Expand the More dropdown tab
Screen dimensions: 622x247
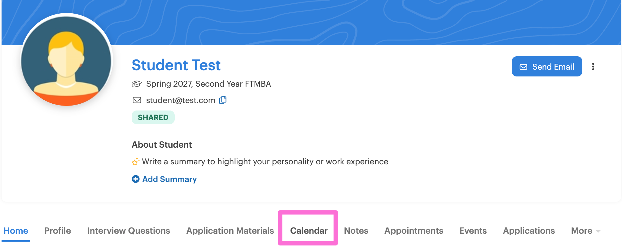[585, 231]
